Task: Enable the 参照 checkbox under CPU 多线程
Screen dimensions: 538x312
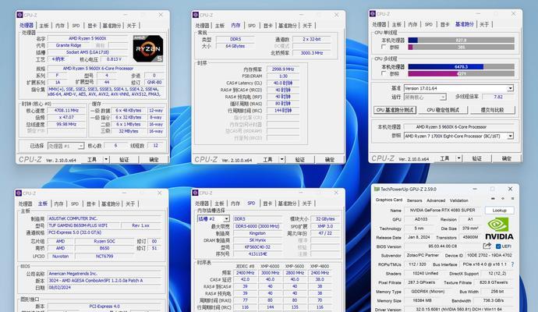Action: [x=384, y=73]
